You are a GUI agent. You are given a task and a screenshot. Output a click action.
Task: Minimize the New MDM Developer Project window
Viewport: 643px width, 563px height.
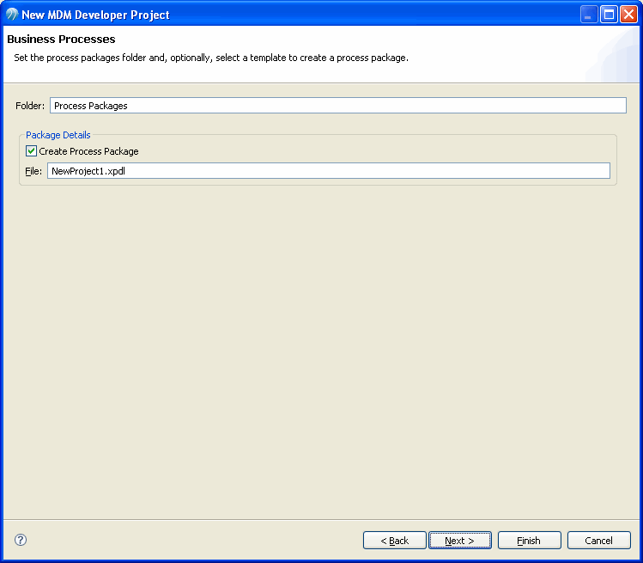click(589, 15)
